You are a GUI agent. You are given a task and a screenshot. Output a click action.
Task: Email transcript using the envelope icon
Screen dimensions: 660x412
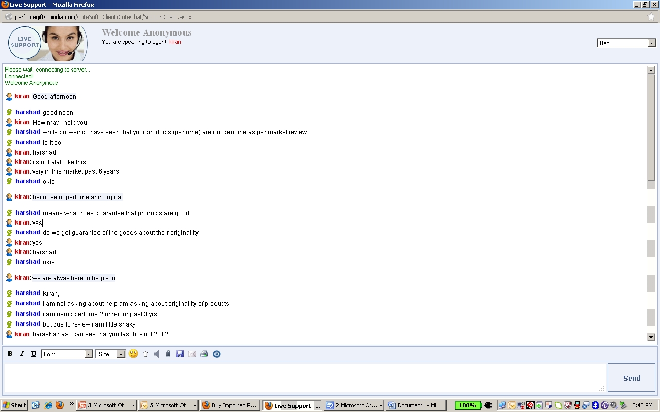coord(192,354)
